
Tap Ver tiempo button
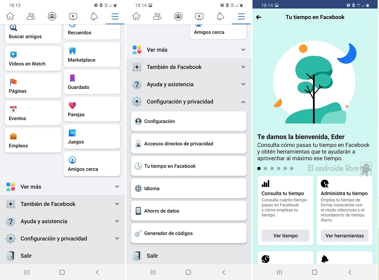coord(286,236)
